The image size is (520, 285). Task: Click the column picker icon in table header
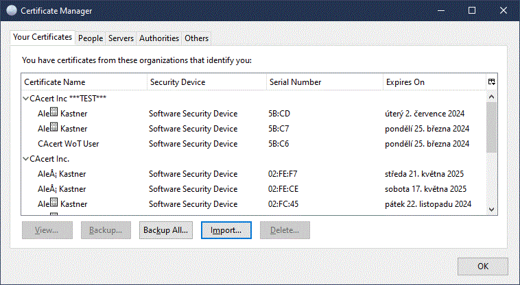[x=491, y=82]
